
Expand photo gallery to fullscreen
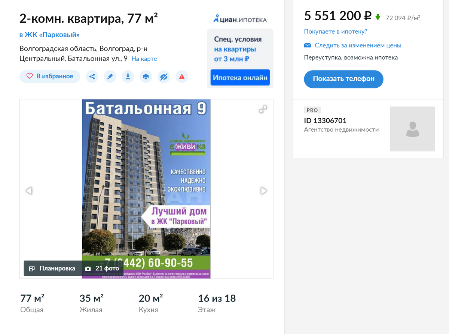coord(263,109)
